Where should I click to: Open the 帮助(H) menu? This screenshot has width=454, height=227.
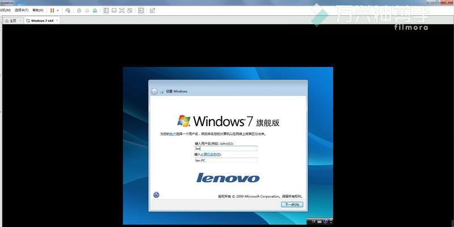38,10
